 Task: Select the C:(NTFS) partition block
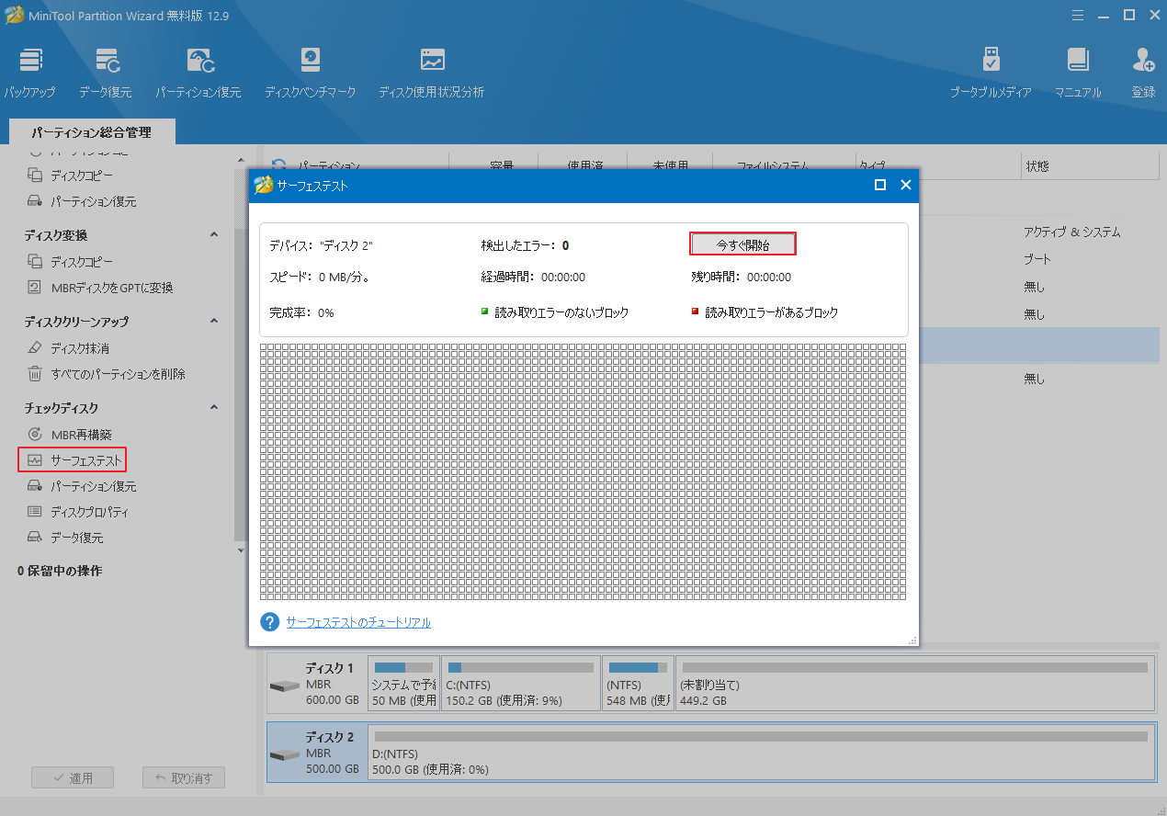coord(520,684)
